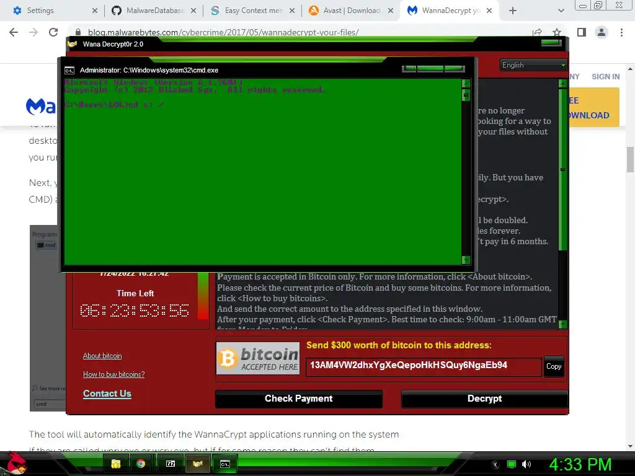
Task: Click the Decrypt button
Action: (x=484, y=399)
